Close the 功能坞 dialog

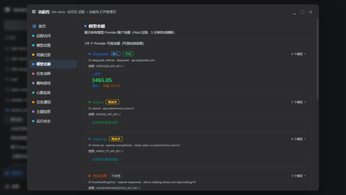coord(311,12)
